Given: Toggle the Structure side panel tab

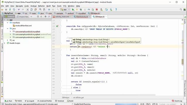Looking at the screenshot, I should coord(2,34).
